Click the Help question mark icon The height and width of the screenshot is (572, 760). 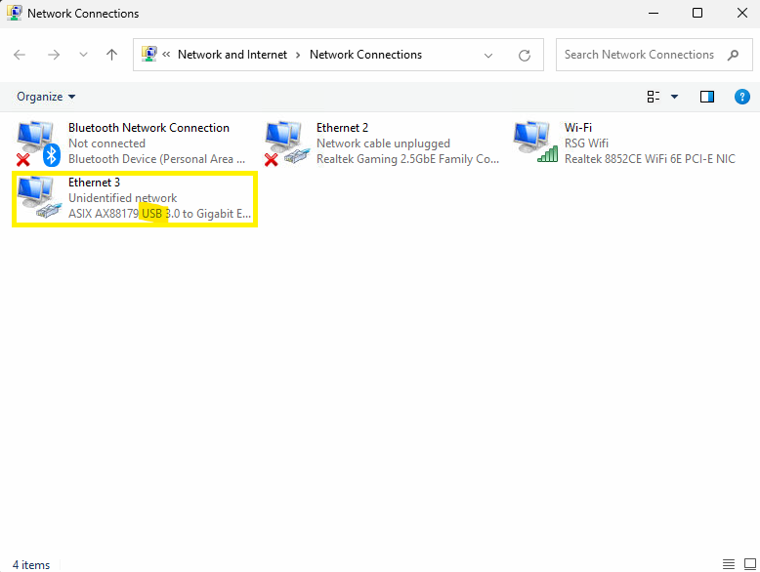(x=741, y=97)
